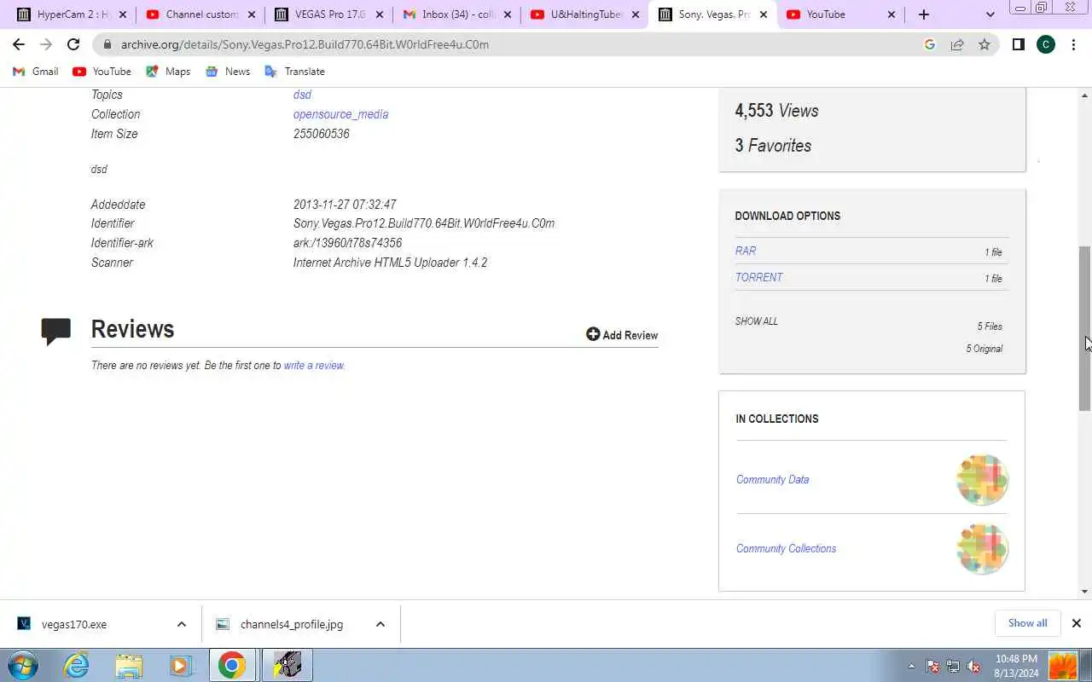Switch to U&HaltingTuber tab
This screenshot has width=1092, height=682.
point(584,14)
